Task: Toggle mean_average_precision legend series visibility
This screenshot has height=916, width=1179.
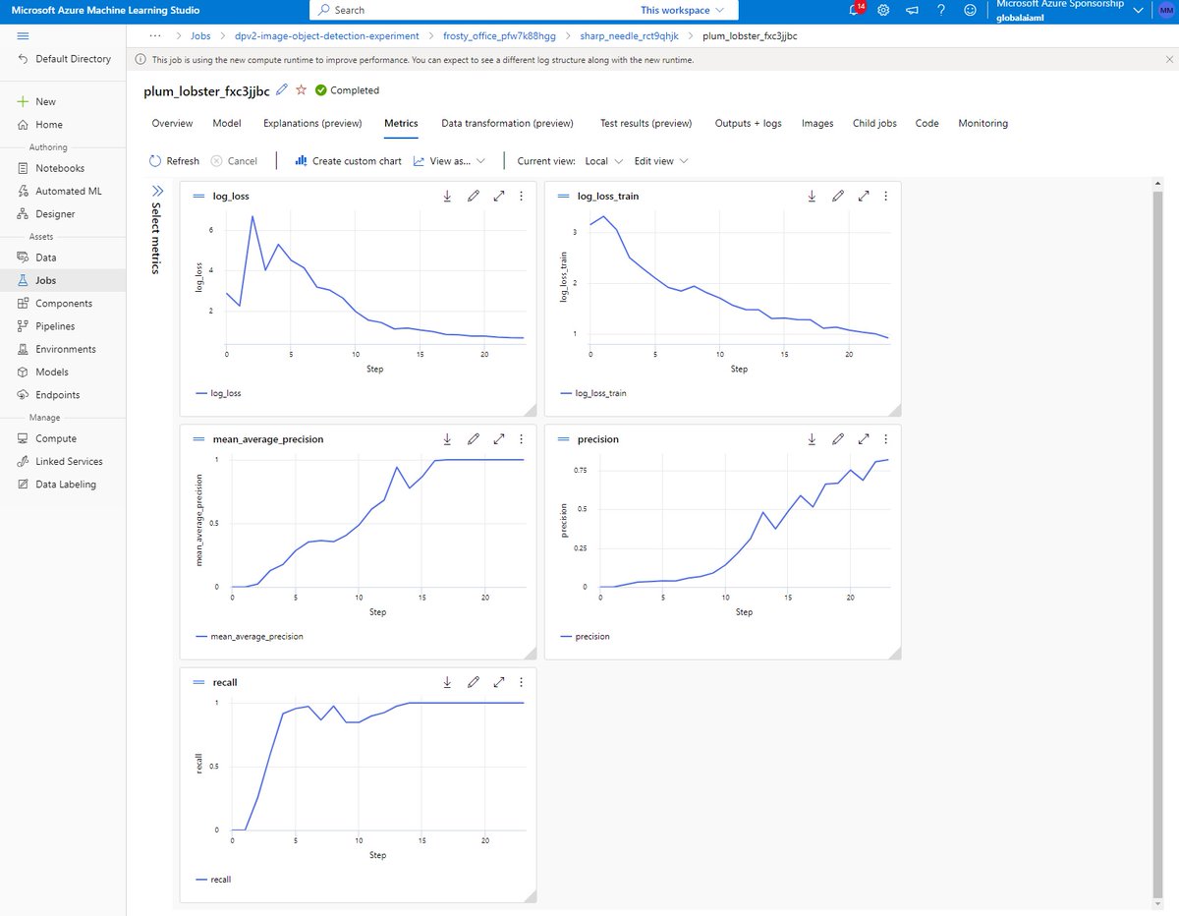Action: click(250, 636)
